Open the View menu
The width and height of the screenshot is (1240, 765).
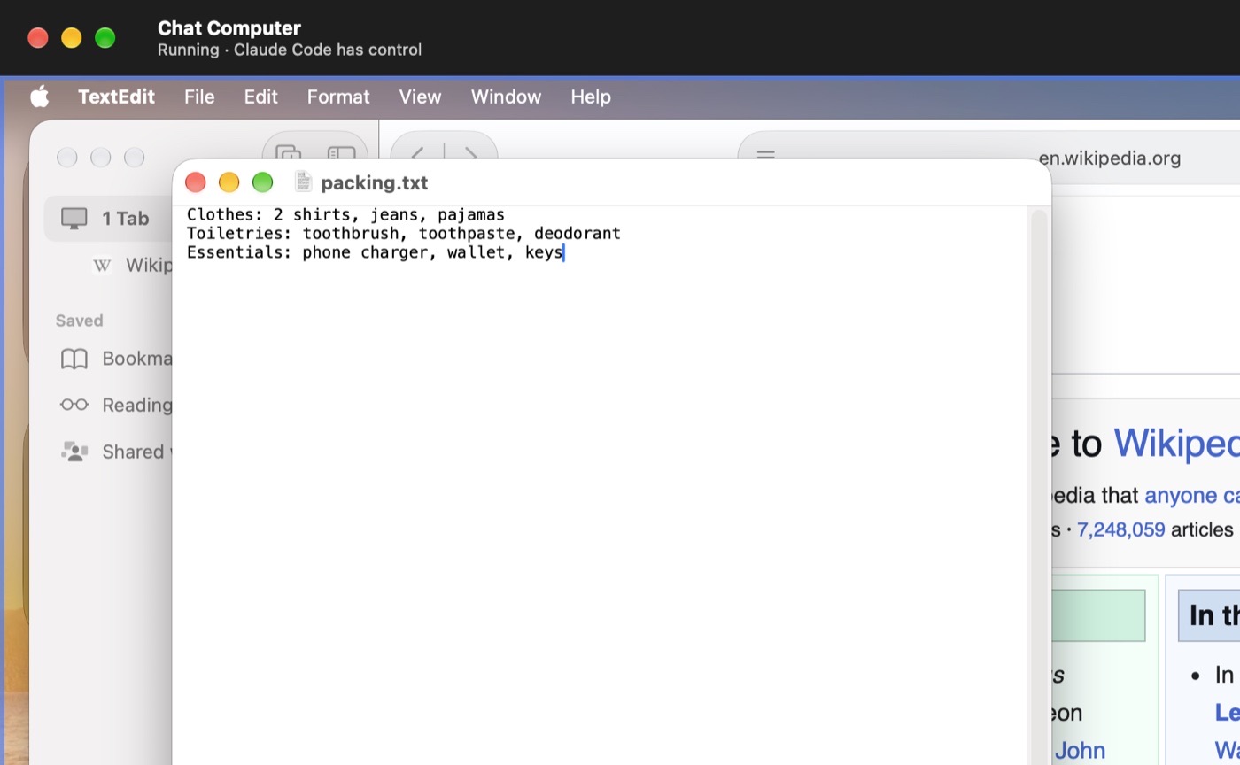(x=420, y=97)
